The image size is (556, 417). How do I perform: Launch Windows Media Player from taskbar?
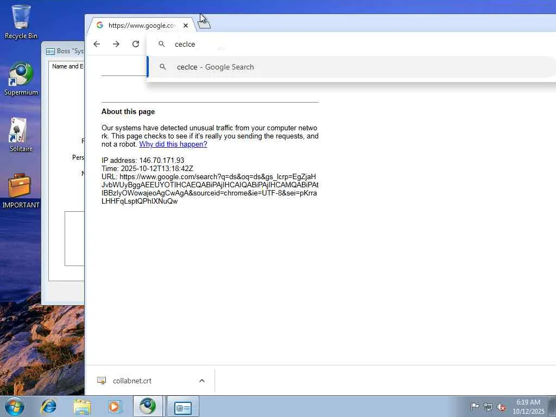pyautogui.click(x=114, y=406)
